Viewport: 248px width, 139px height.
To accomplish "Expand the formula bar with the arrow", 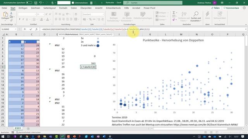I will (246, 29).
